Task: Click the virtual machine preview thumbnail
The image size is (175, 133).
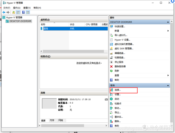Action: [x=49, y=104]
